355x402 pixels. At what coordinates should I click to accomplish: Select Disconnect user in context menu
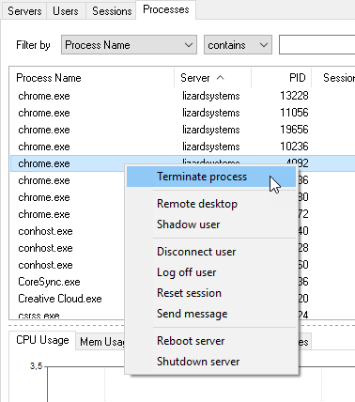[211, 252]
